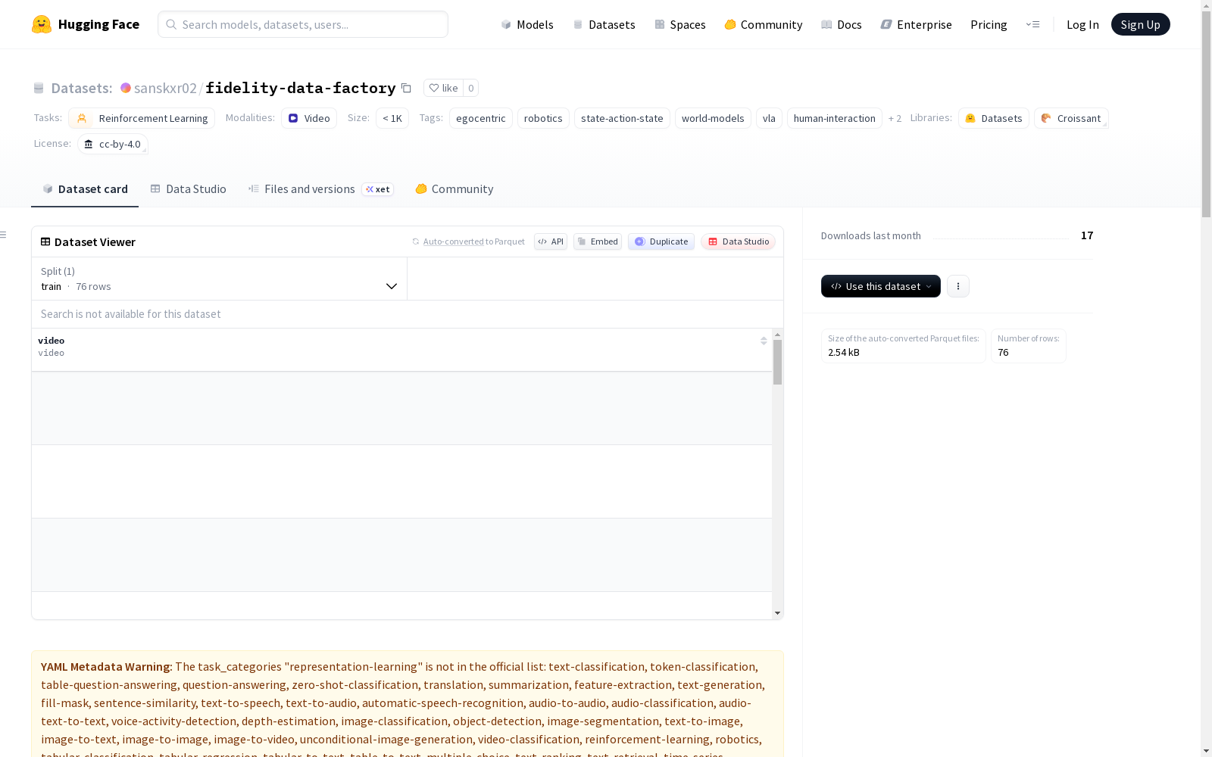Select the state-action-state tag

pos(622,118)
